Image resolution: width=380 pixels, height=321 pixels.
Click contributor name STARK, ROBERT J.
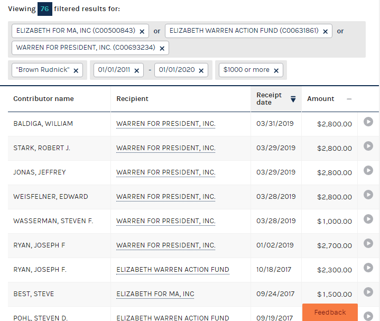tap(42, 148)
